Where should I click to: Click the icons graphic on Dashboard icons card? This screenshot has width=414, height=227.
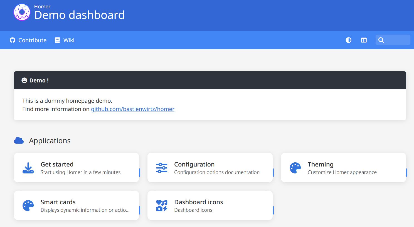(162, 206)
